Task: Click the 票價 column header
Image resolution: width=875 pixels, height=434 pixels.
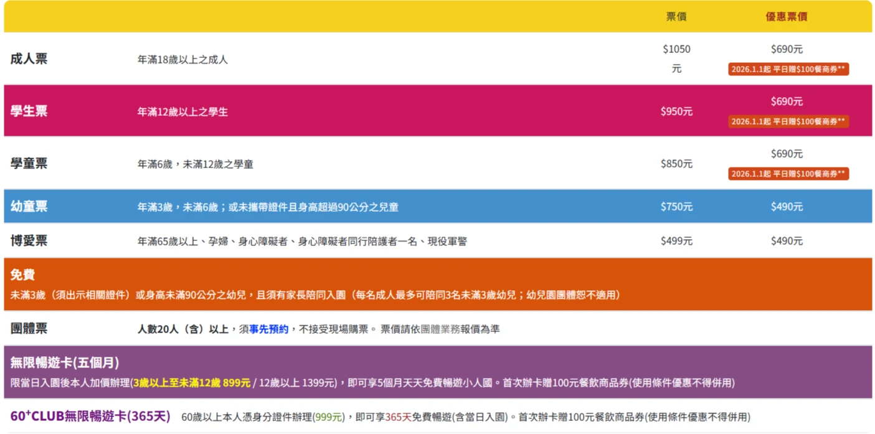Action: pos(676,17)
